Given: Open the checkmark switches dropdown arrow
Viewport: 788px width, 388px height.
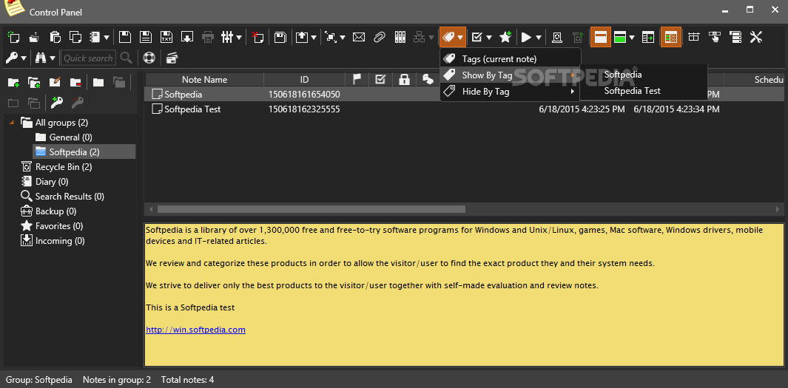Looking at the screenshot, I should pyautogui.click(x=489, y=37).
